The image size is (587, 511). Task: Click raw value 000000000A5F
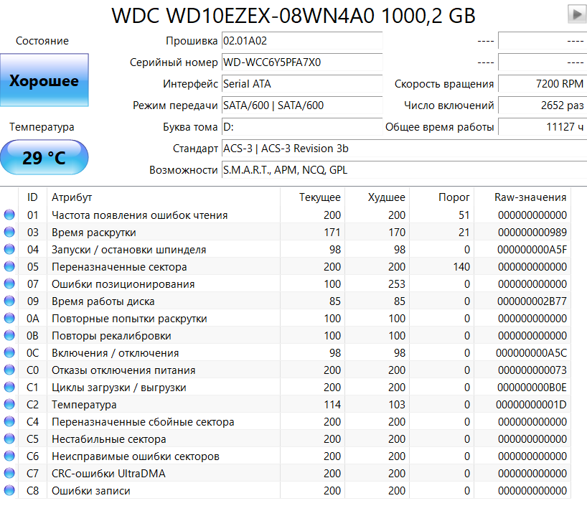click(x=532, y=249)
